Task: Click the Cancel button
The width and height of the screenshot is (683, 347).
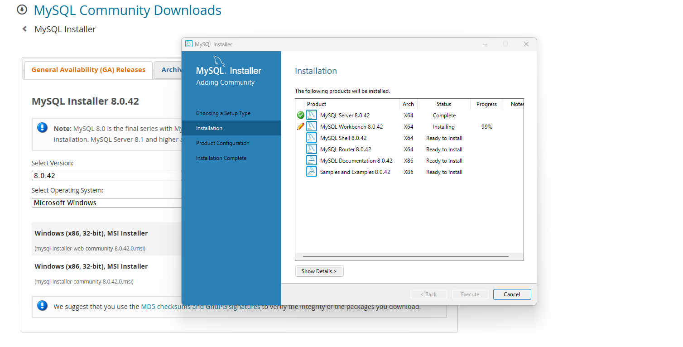Action: click(512, 294)
